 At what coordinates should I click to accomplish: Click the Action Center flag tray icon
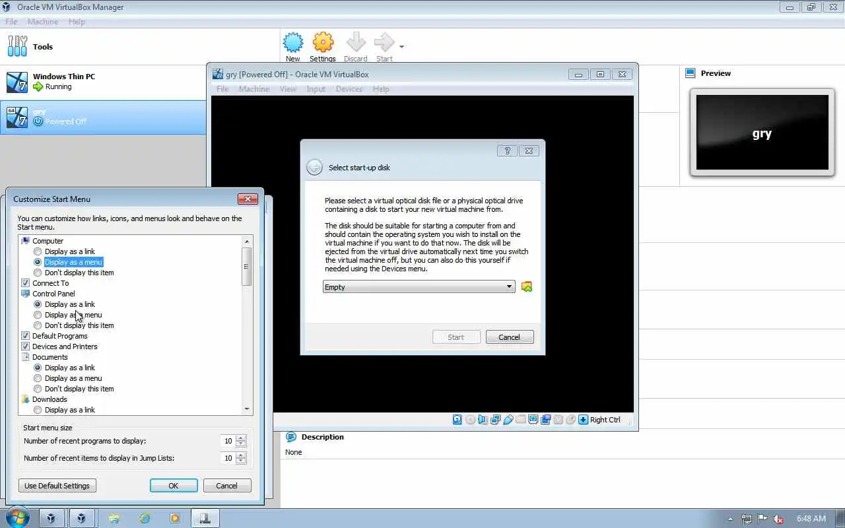pyautogui.click(x=762, y=519)
